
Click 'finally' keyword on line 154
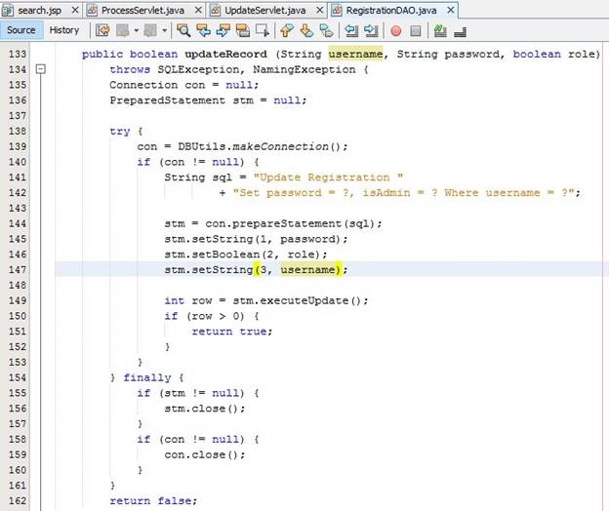pos(147,377)
